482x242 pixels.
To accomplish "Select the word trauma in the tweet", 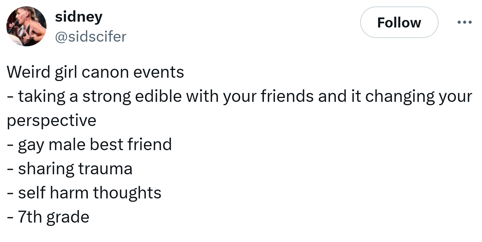I will 105,169.
